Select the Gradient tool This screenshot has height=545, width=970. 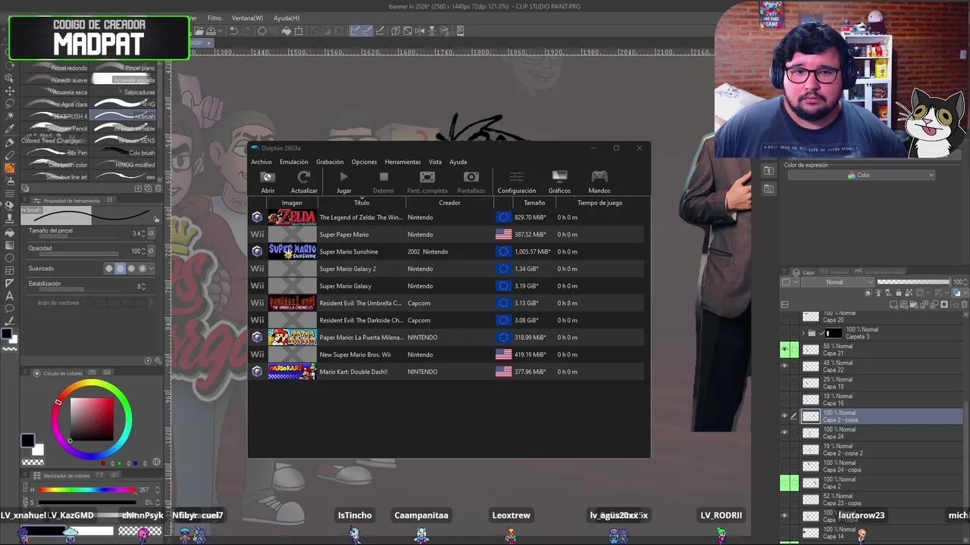[x=10, y=244]
